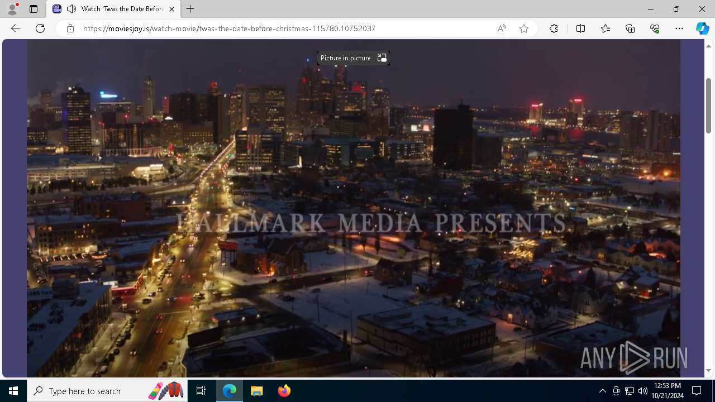The height and width of the screenshot is (402, 715).
Task: Mute audio on the movie tab
Action: coord(71,9)
